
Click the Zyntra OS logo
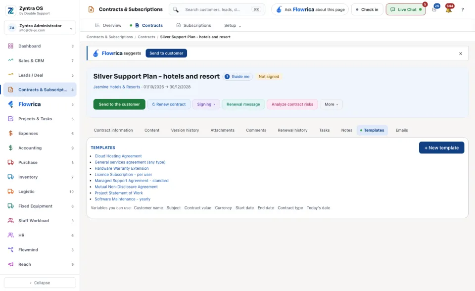[x=10, y=10]
